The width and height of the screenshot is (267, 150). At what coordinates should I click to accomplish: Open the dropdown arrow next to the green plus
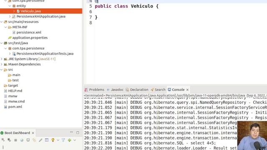tap(75, 140)
